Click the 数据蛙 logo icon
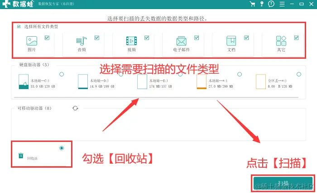Image resolution: width=317 pixels, height=193 pixels. pos(6,4)
